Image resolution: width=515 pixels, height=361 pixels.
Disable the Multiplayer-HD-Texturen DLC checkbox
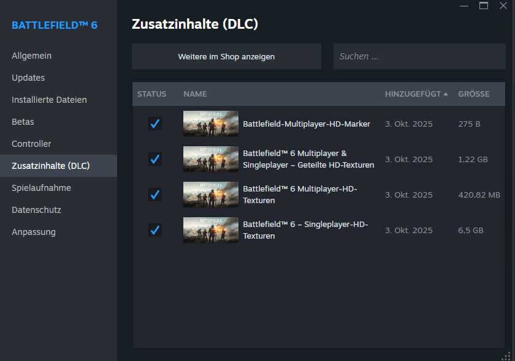pos(155,195)
